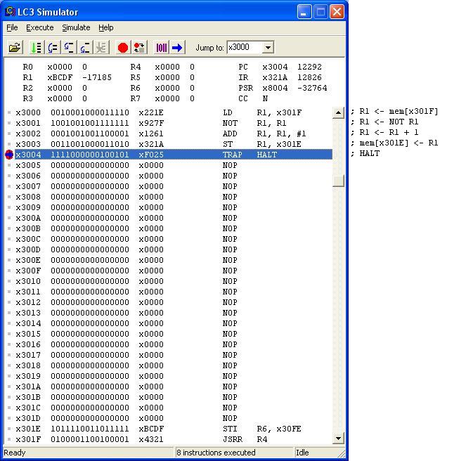Click the blue right arrow icon
This screenshot has width=466, height=461.
coord(177,48)
